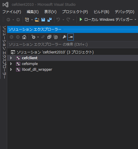Open the デバッグ(D) menu

[x=124, y=12]
